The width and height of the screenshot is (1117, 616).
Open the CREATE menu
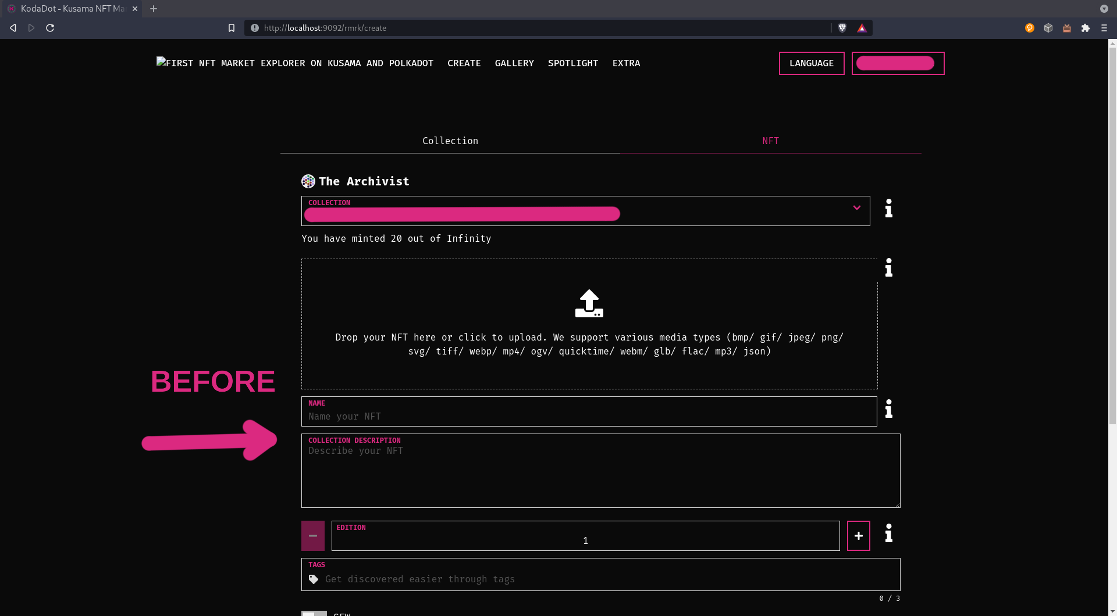(464, 63)
